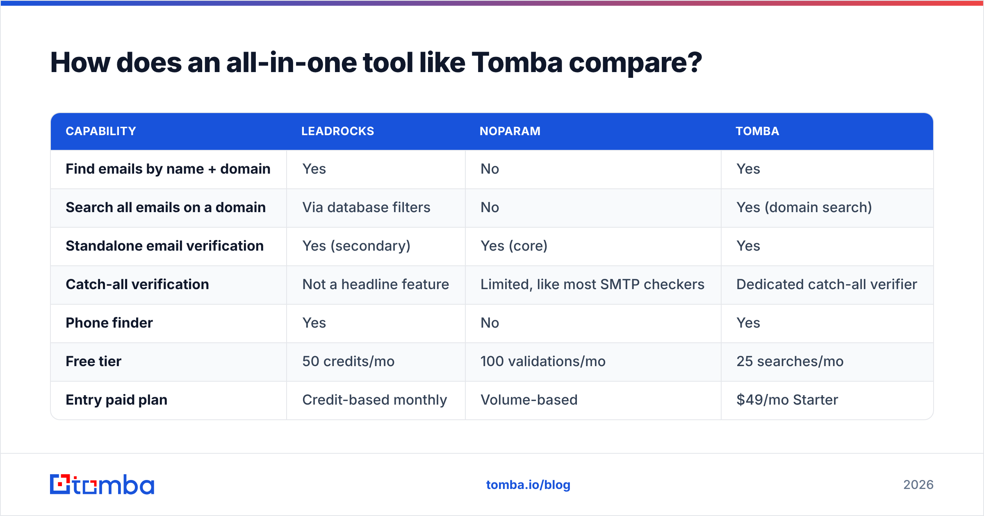Select 'Standalone email verification' row label
The height and width of the screenshot is (516, 984).
click(165, 246)
